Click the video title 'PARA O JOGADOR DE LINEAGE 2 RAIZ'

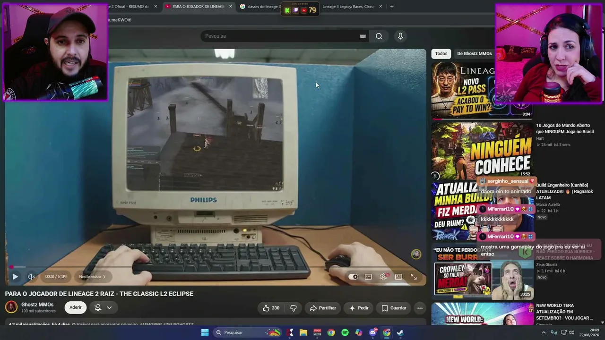coord(99,294)
